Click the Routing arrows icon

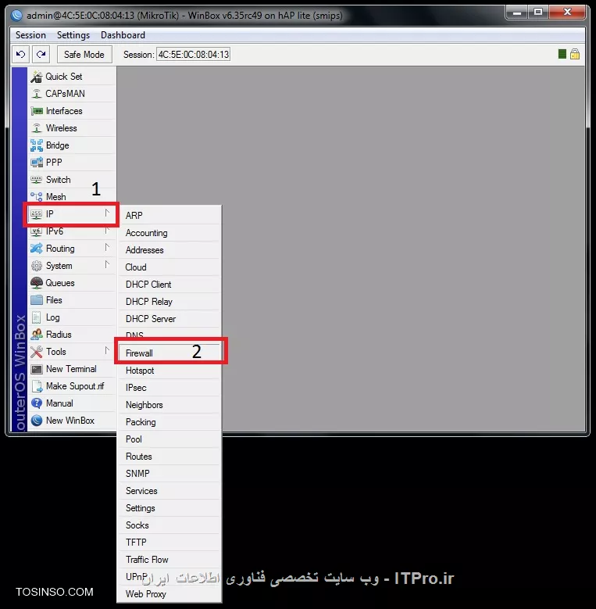pyautogui.click(x=37, y=249)
